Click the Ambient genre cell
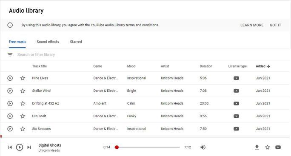 click(x=100, y=103)
